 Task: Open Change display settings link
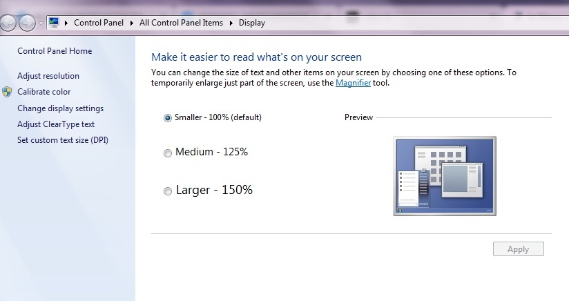pos(60,108)
